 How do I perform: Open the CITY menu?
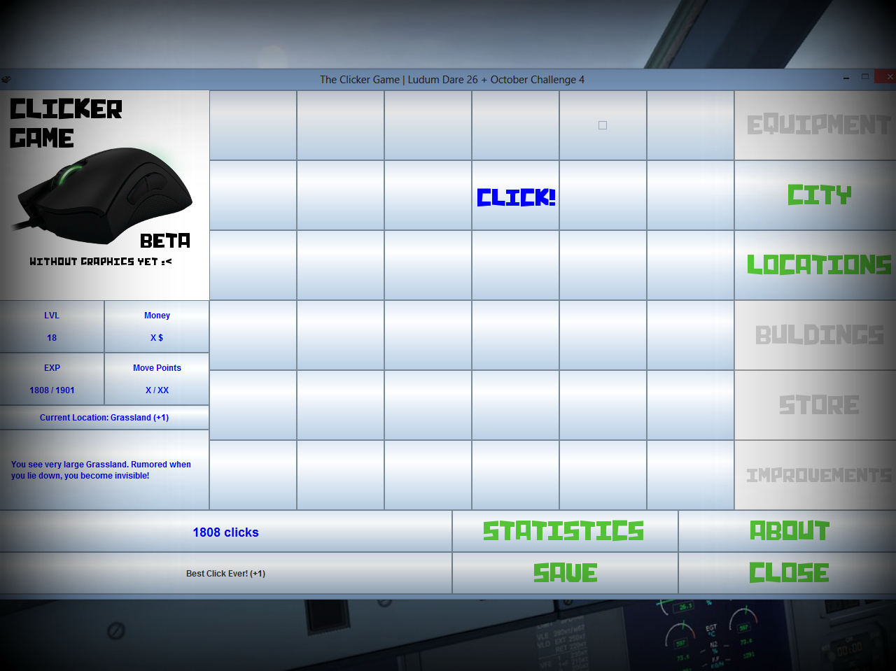pos(818,195)
